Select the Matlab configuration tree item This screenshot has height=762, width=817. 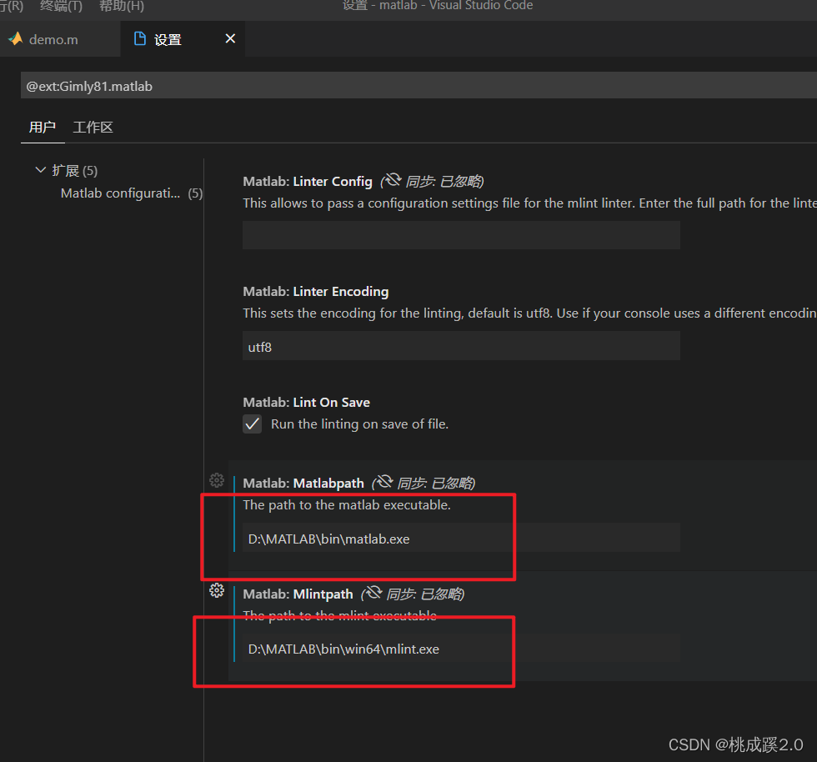tap(121, 193)
